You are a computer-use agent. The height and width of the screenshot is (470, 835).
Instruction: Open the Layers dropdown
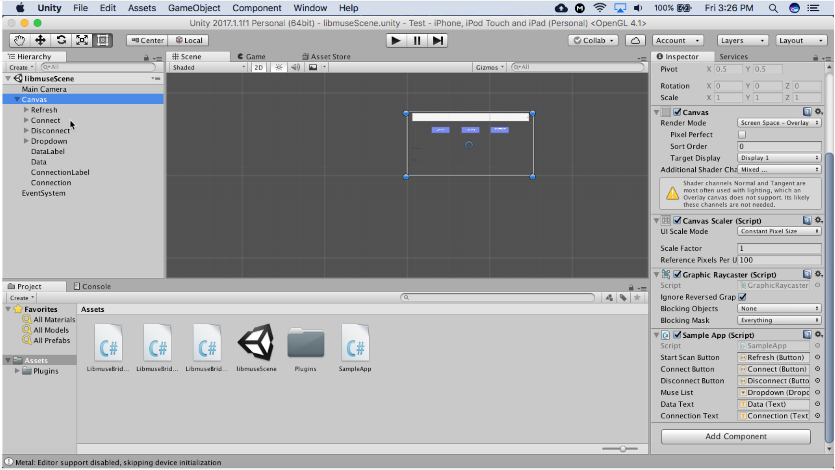point(742,41)
